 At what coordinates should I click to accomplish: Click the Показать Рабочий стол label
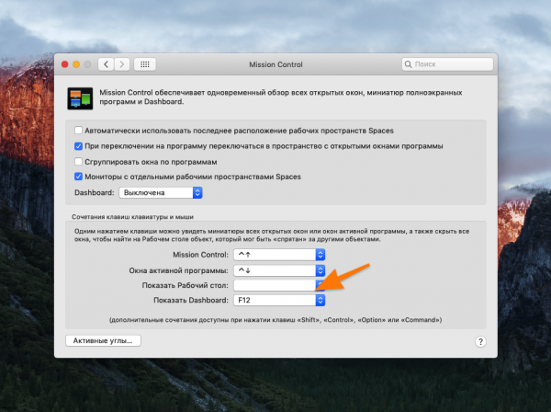tap(185, 285)
